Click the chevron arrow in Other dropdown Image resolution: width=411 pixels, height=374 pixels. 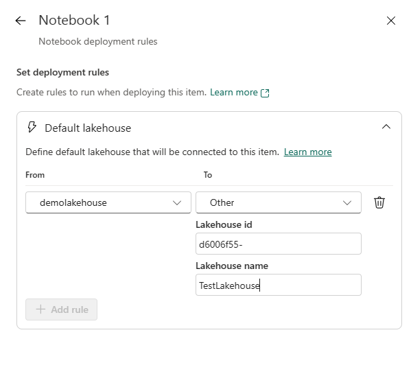[347, 203]
